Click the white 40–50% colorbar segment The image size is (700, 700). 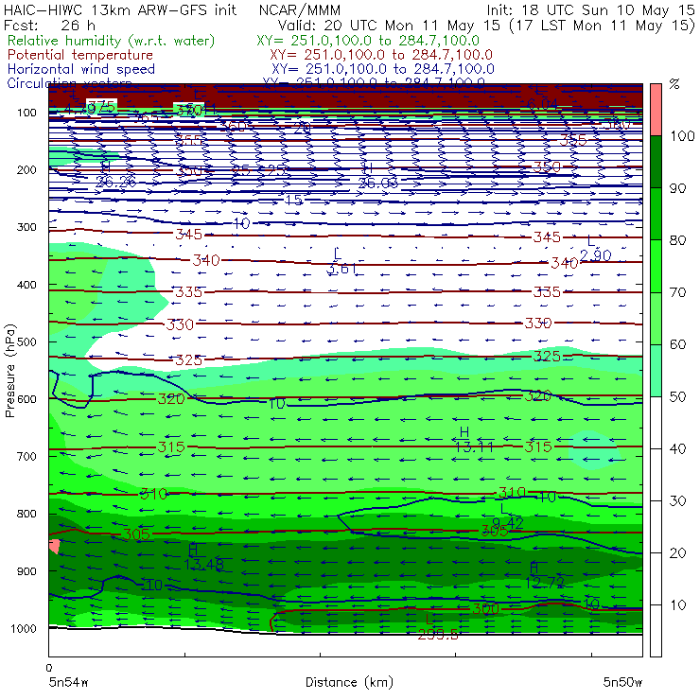(656, 422)
